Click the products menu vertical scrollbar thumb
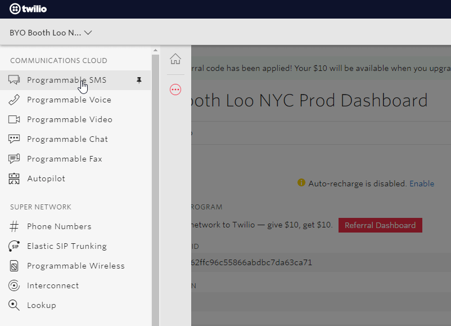The image size is (451, 326). [155, 190]
